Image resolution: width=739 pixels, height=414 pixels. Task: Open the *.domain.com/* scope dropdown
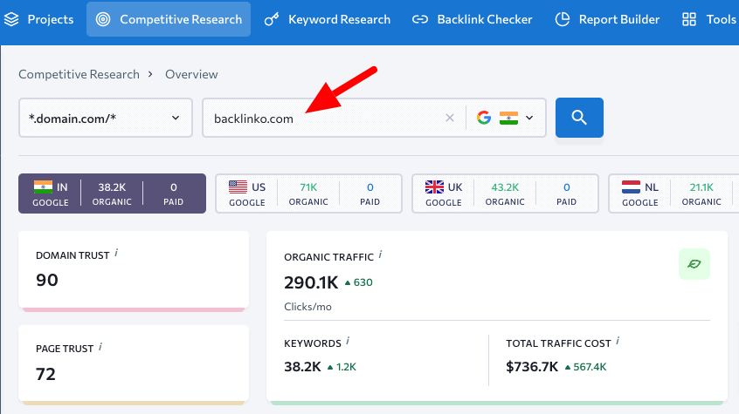[x=106, y=118]
